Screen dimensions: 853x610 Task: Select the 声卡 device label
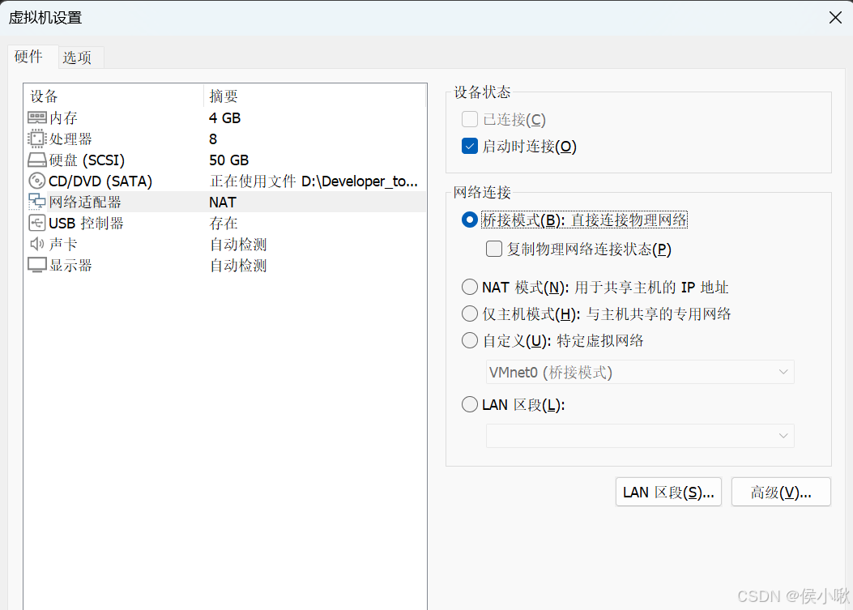point(64,245)
